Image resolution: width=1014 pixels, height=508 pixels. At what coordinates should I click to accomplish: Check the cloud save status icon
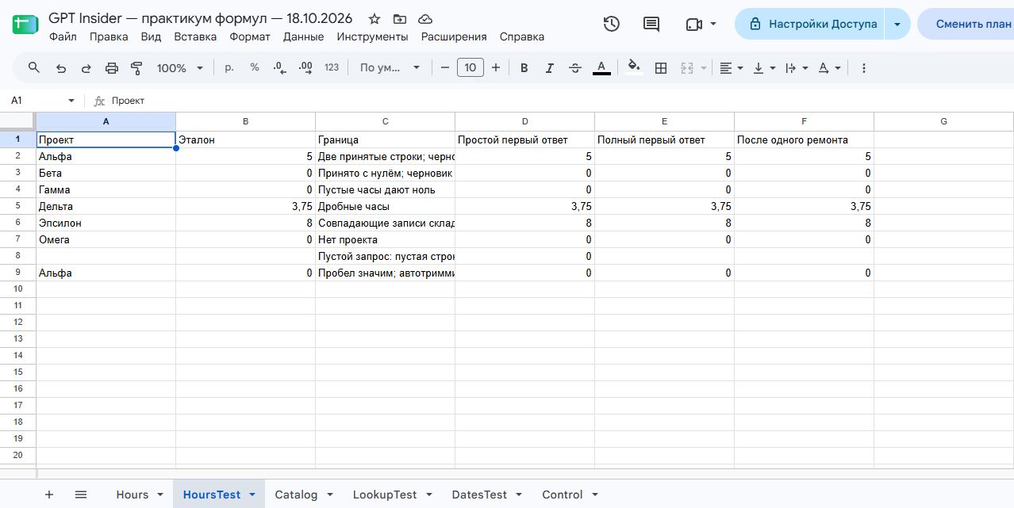point(425,19)
